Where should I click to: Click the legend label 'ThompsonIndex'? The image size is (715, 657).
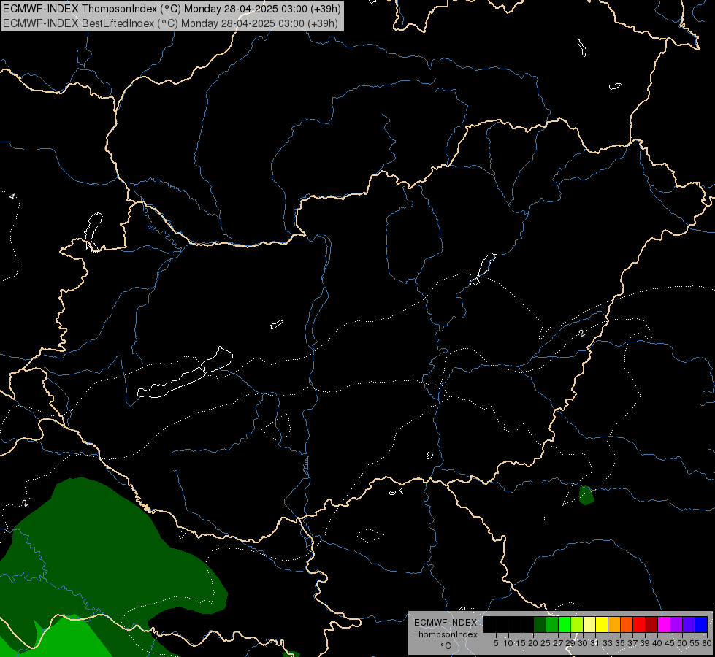pos(446,634)
